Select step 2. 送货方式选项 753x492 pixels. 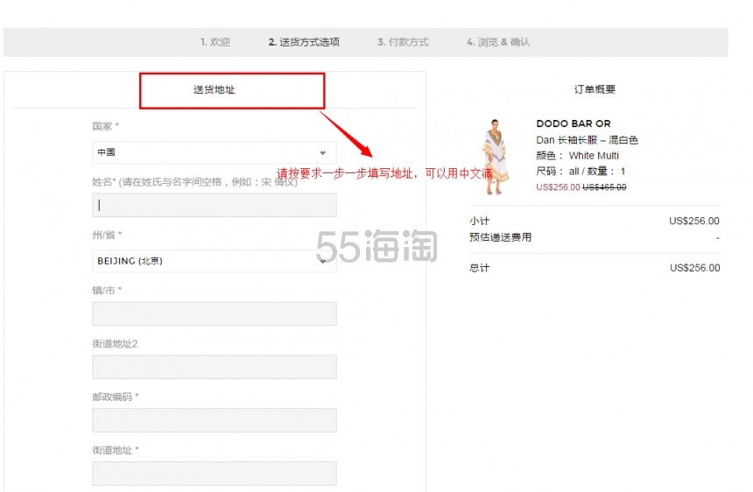point(304,42)
